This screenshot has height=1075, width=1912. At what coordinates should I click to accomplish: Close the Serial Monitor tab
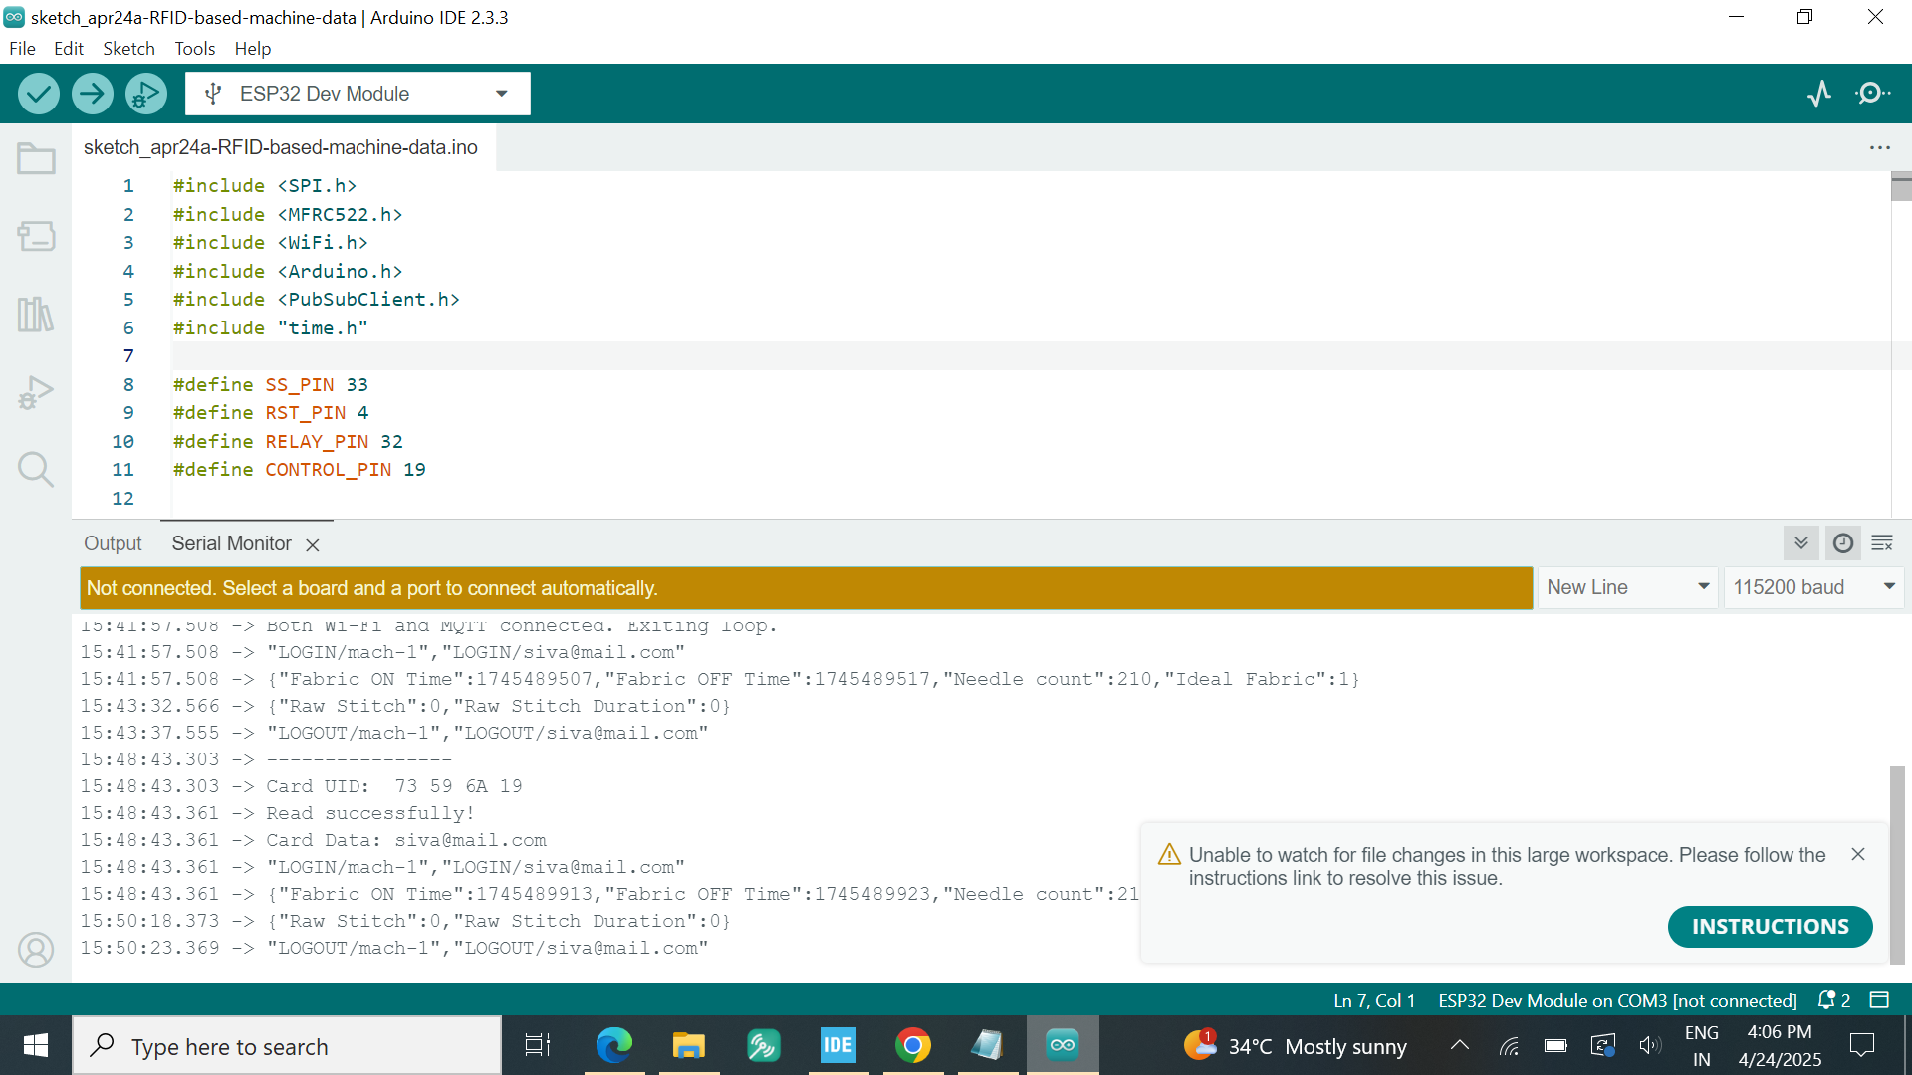pyautogui.click(x=312, y=545)
